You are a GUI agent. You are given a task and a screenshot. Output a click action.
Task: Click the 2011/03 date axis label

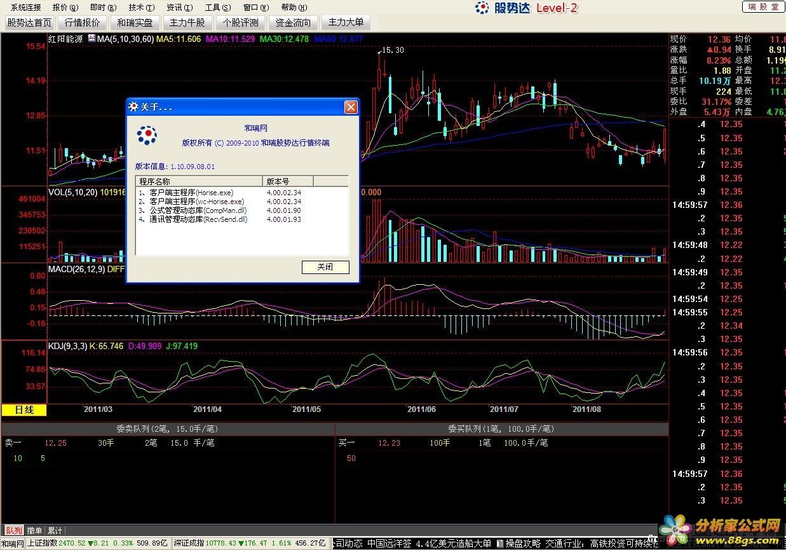(x=98, y=409)
